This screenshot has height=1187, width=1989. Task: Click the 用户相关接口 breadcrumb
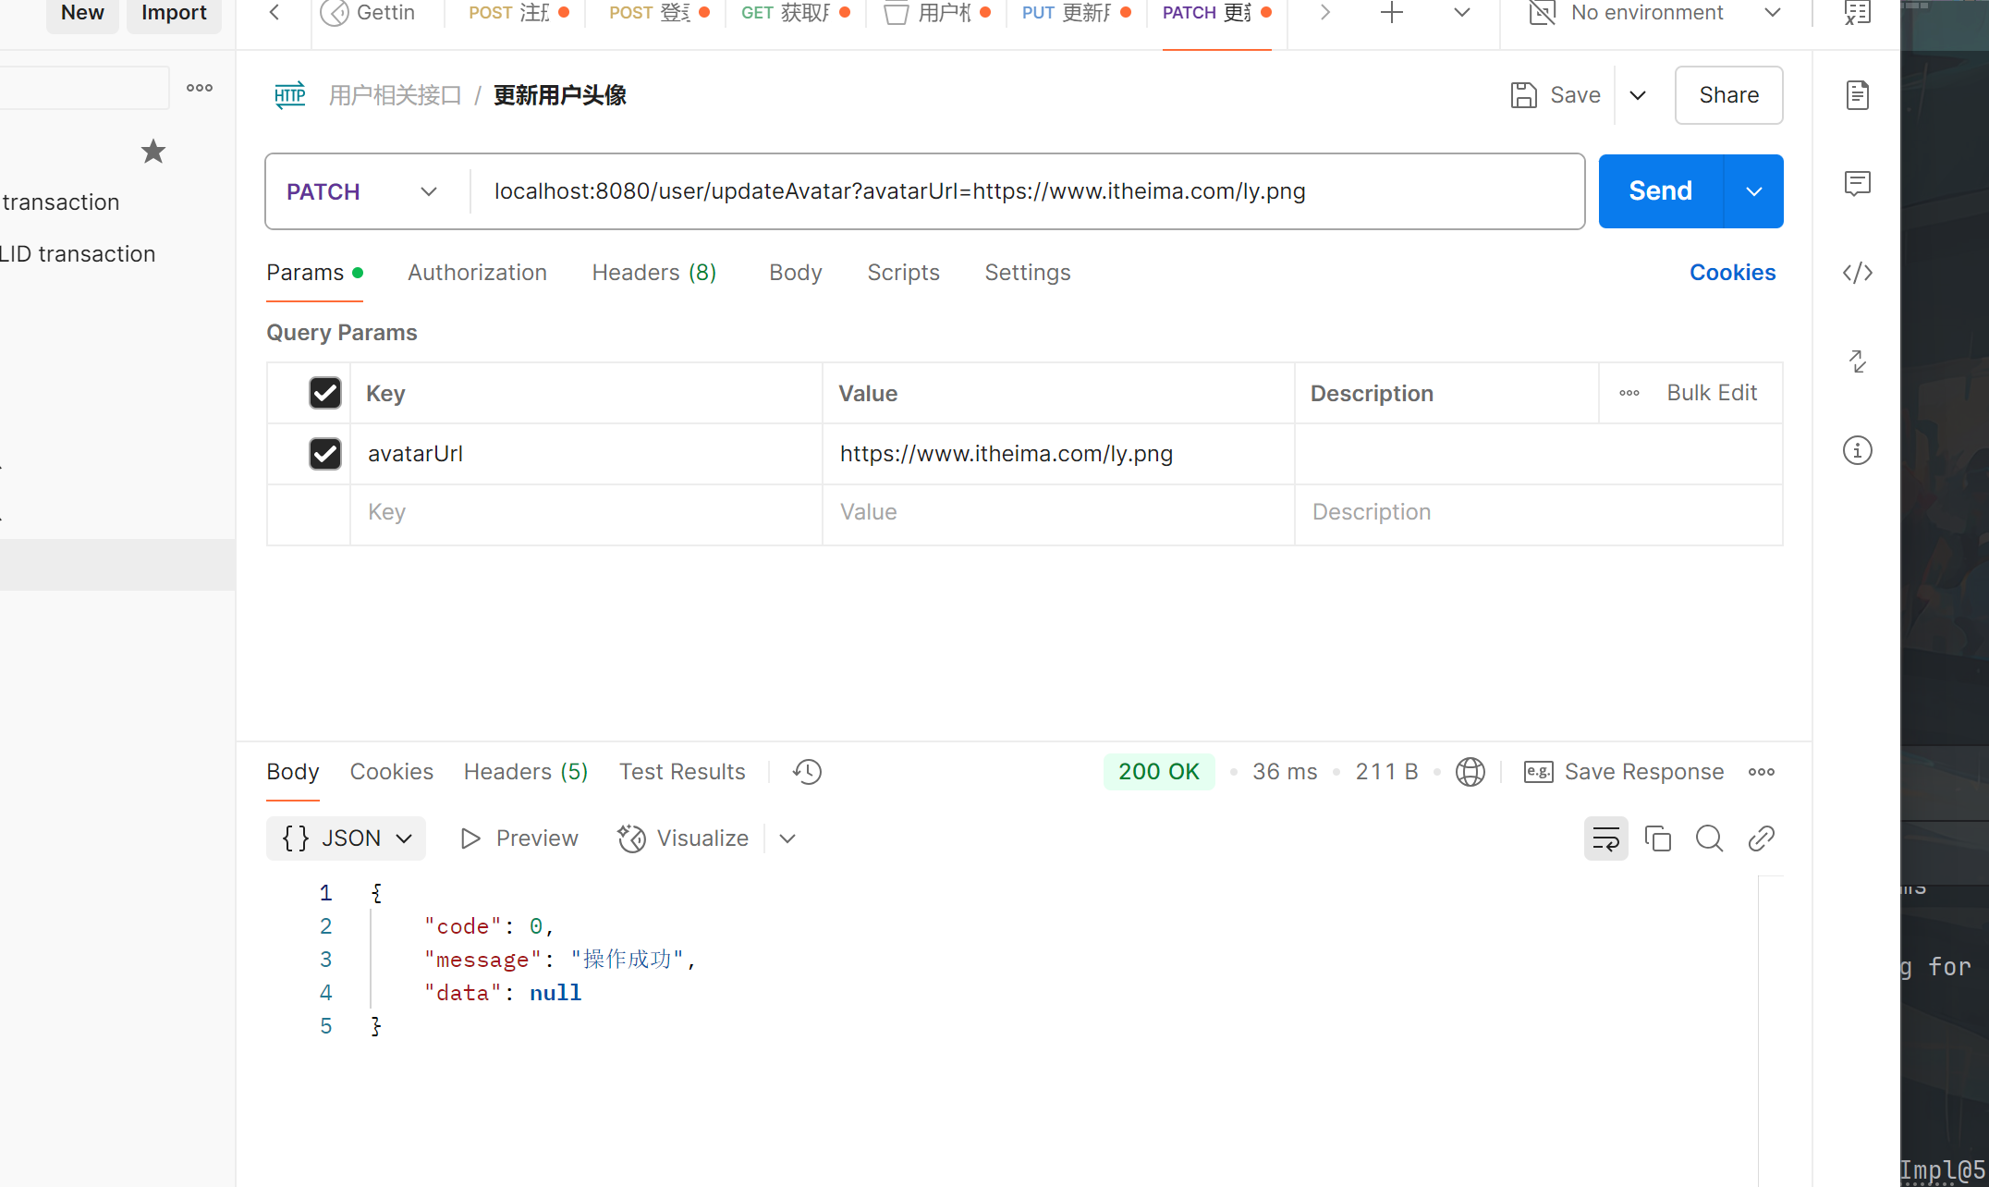tap(396, 95)
